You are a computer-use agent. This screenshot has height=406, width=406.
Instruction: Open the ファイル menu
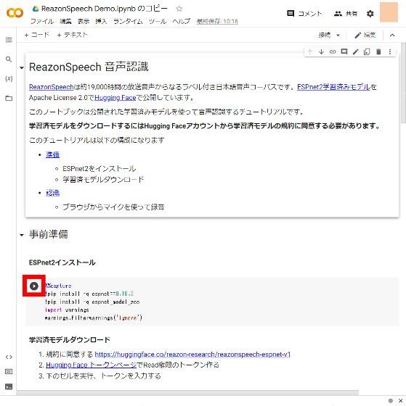(x=42, y=22)
